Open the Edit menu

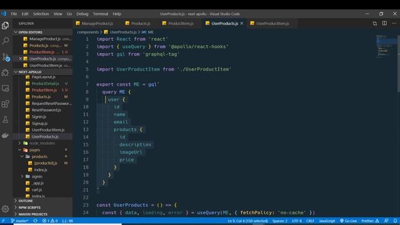tap(25, 14)
